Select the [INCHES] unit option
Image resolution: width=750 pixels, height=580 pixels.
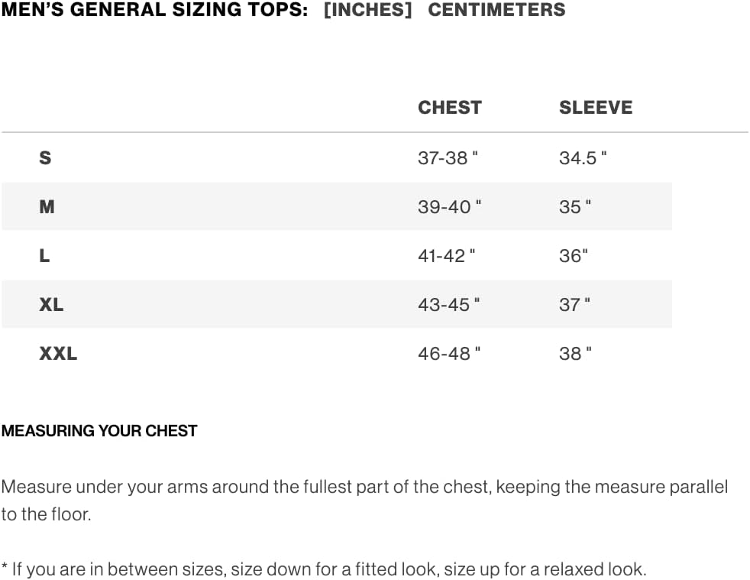tap(367, 11)
